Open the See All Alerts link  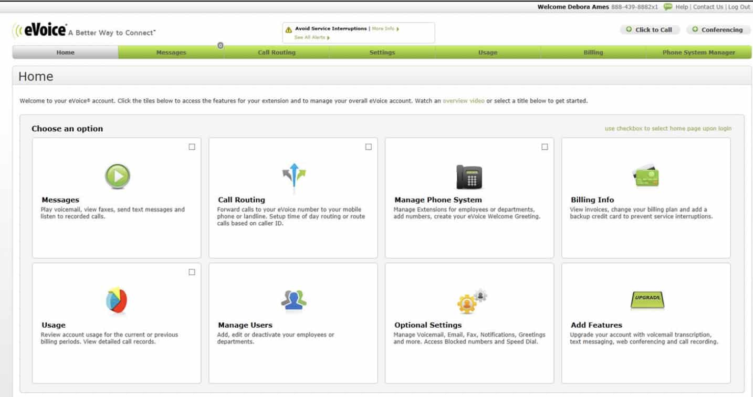[x=312, y=37]
